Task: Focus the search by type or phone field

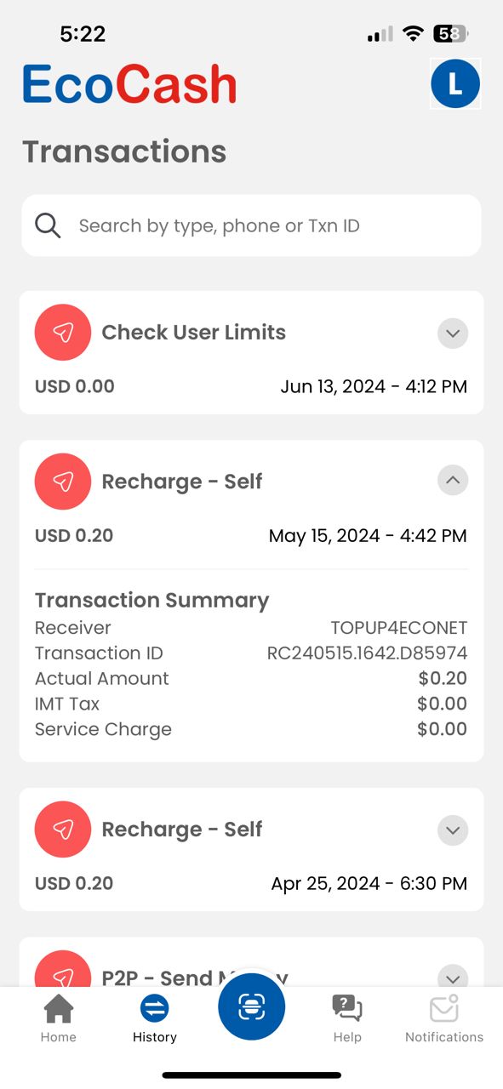Action: coord(251,225)
